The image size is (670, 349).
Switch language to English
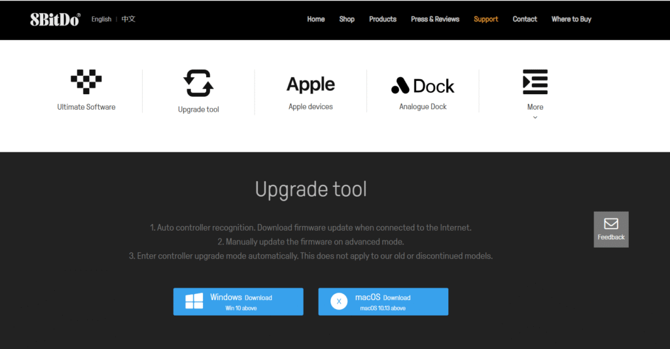101,19
